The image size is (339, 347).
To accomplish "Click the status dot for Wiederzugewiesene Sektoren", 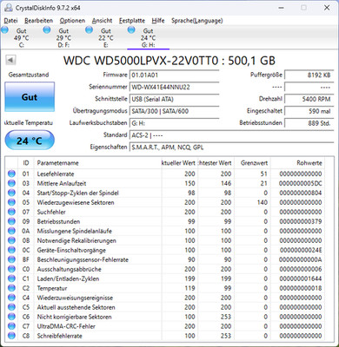I will point(11,202).
